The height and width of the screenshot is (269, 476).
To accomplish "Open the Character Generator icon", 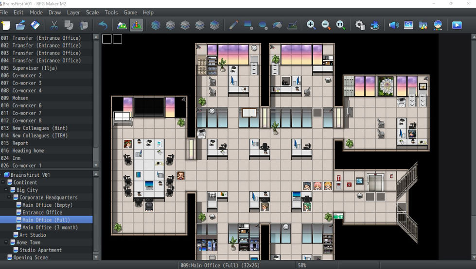I will coord(438,25).
